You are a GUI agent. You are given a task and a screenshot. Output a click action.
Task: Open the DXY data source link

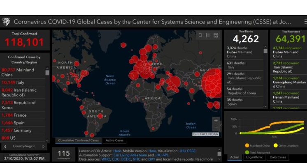tap(152, 159)
